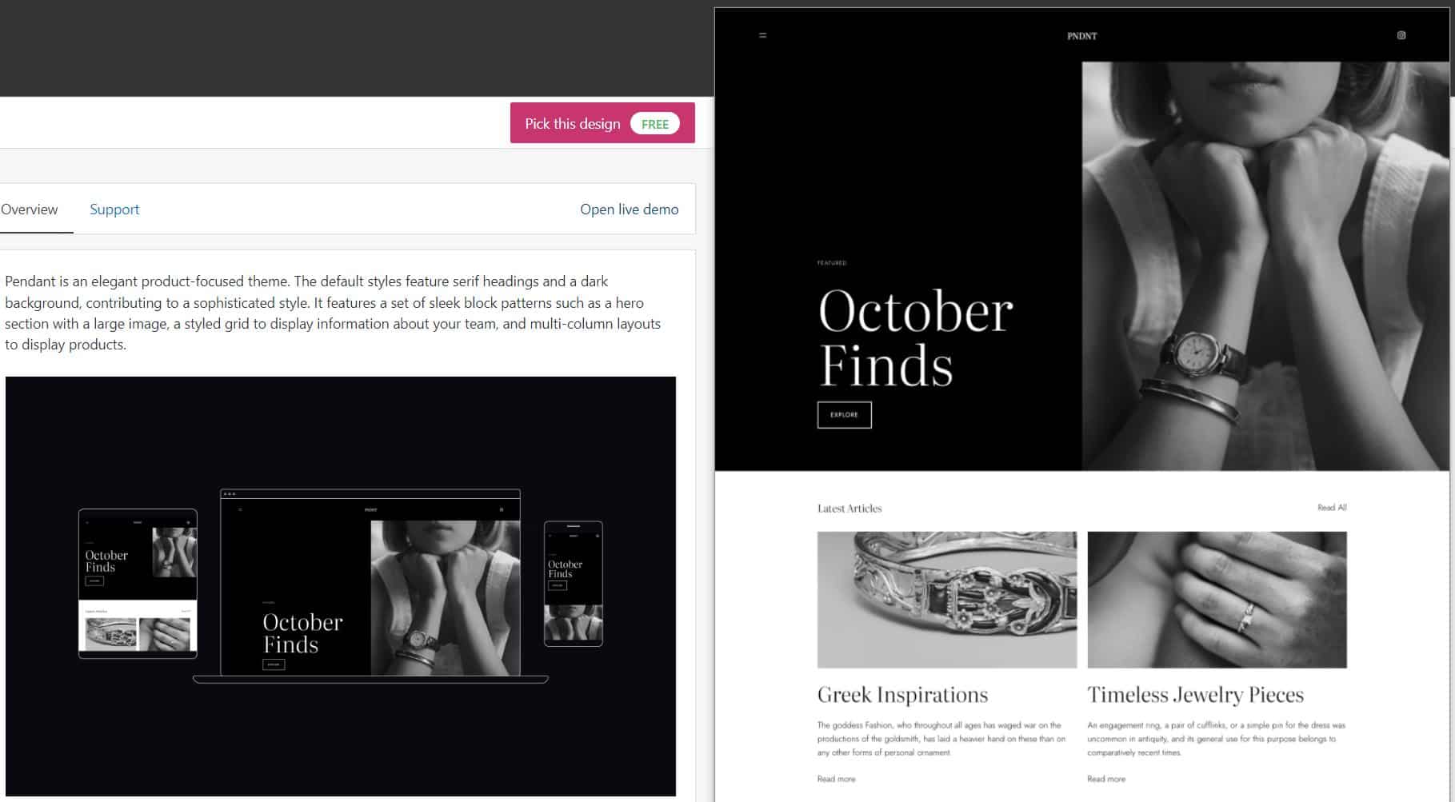Switch to the Support tab
Screen dimensions: 1455x802
[x=114, y=209]
